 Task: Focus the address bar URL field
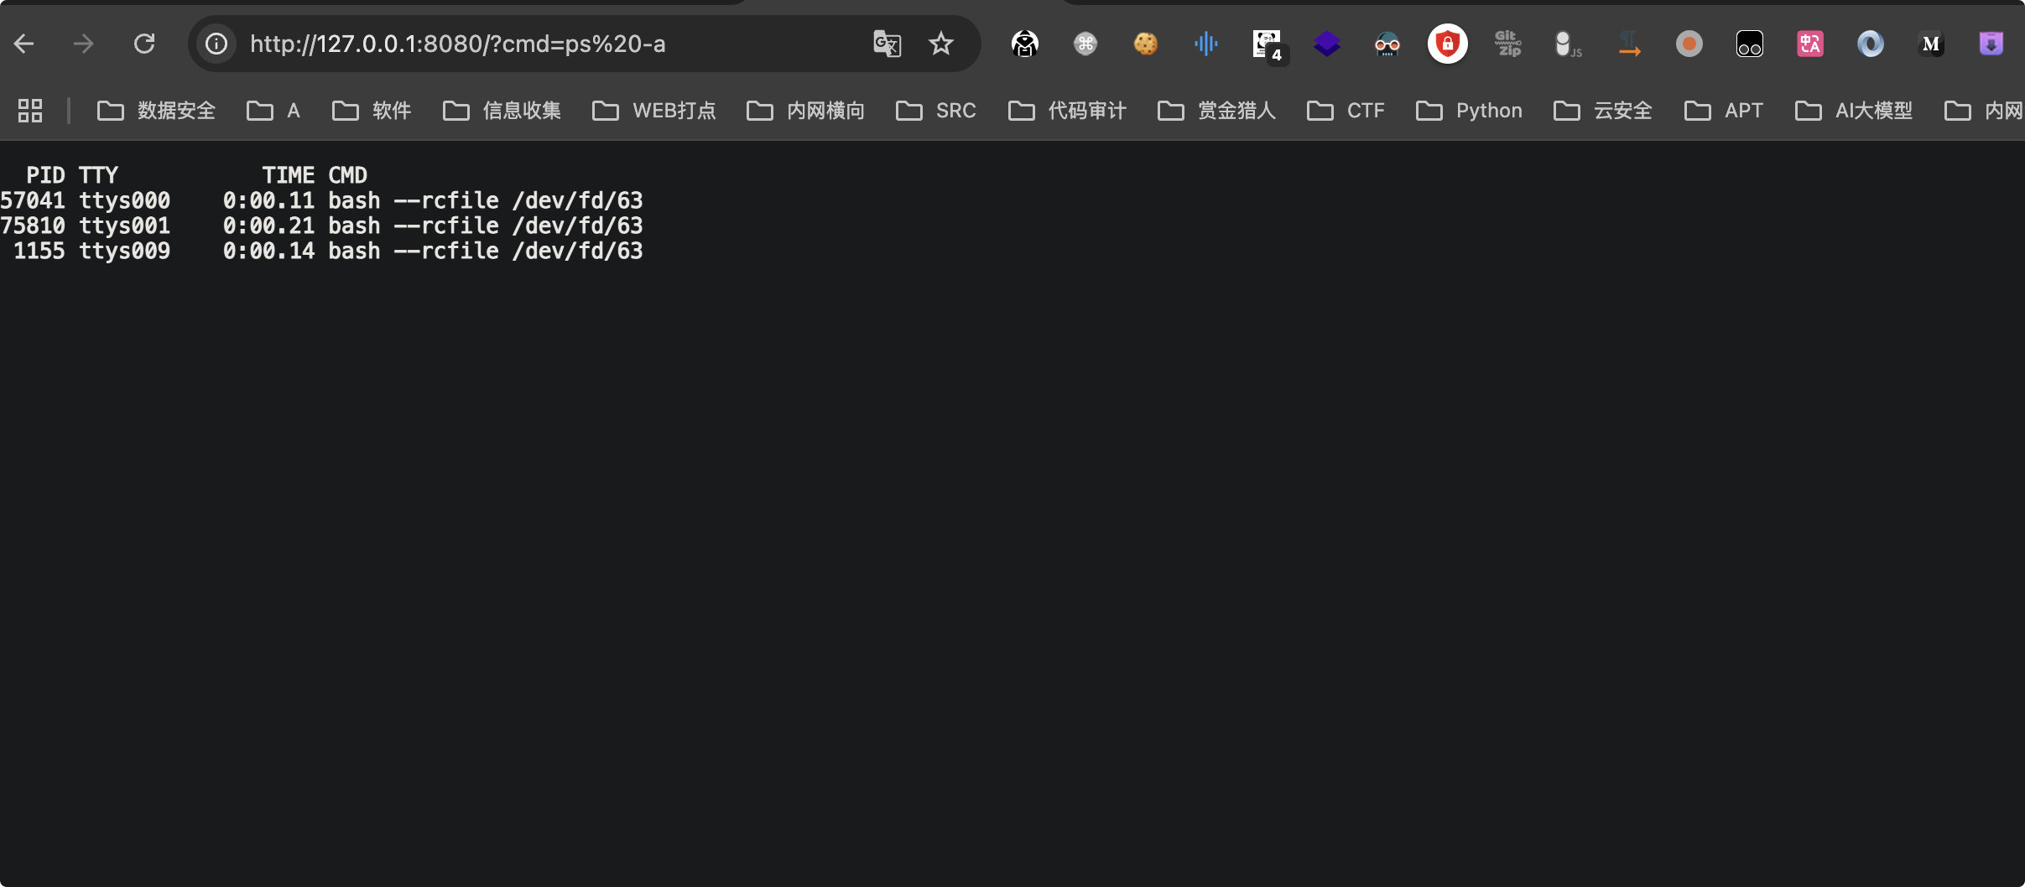[x=458, y=44]
